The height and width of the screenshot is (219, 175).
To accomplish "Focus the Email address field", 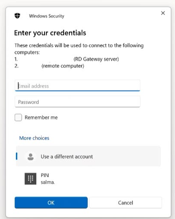I will (77, 86).
